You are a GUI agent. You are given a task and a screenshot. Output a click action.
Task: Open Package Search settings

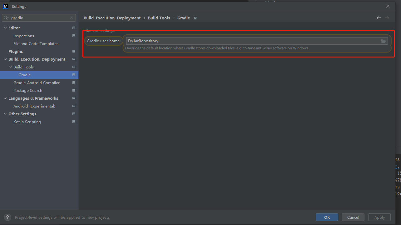(28, 90)
